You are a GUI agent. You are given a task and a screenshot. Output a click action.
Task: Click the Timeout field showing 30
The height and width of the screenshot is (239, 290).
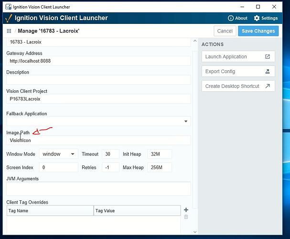pos(110,154)
